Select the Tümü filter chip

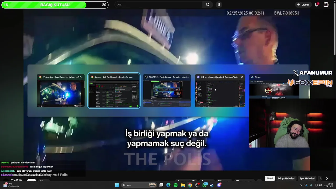270,178
